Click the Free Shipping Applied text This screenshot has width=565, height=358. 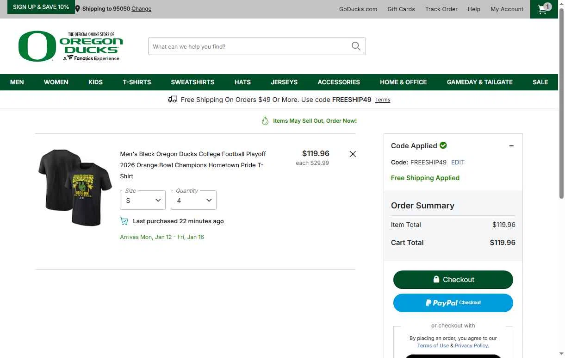coord(425,178)
